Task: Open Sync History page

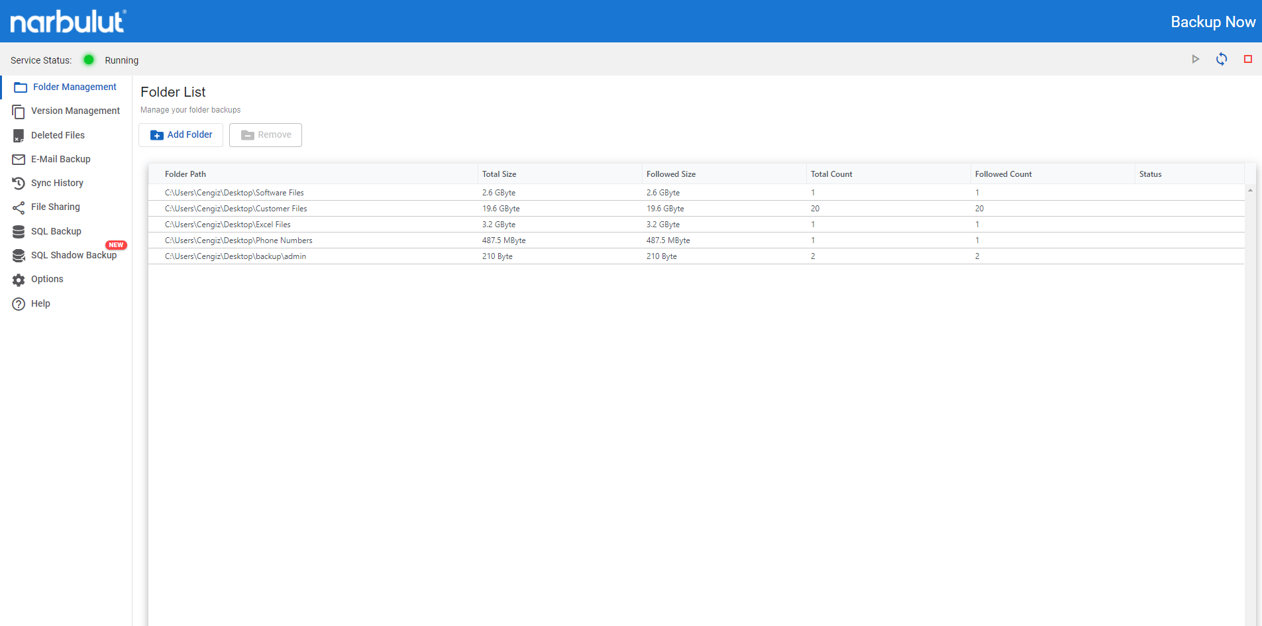Action: (57, 183)
